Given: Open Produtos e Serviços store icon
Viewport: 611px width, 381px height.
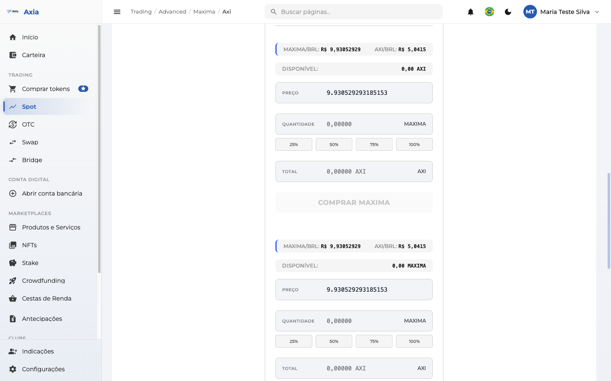Looking at the screenshot, I should [13, 227].
